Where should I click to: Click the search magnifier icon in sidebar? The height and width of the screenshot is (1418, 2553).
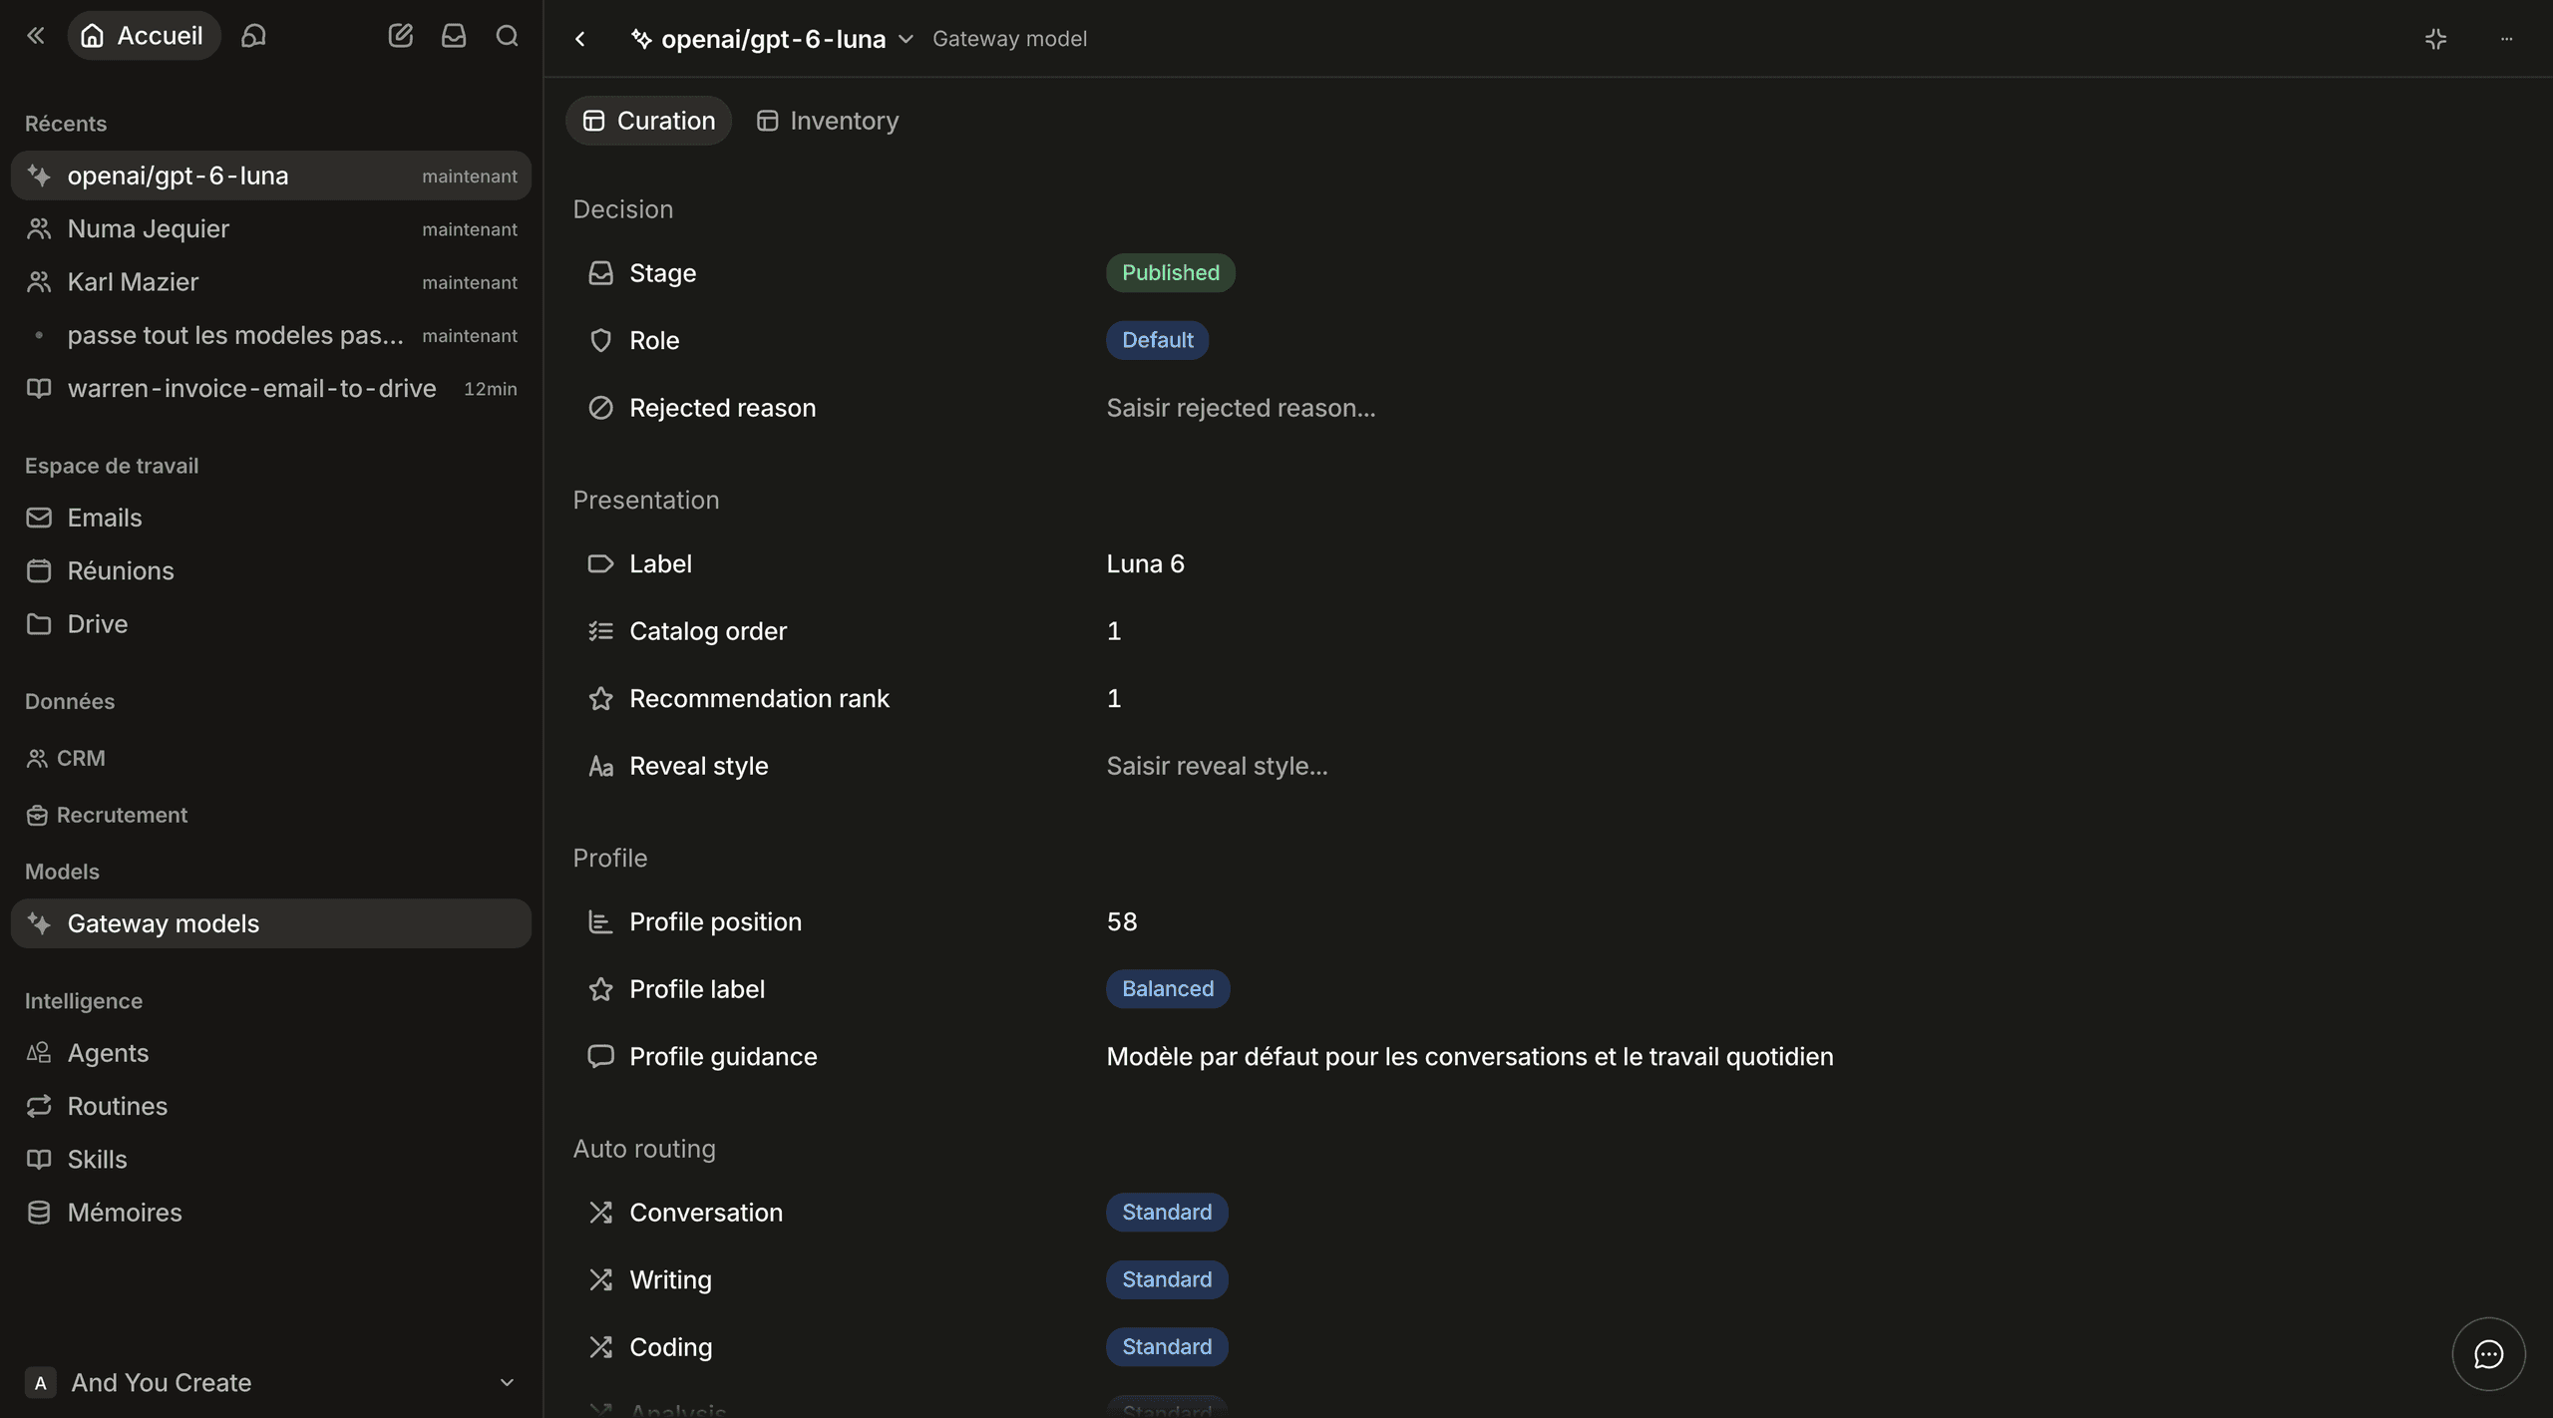[x=507, y=36]
